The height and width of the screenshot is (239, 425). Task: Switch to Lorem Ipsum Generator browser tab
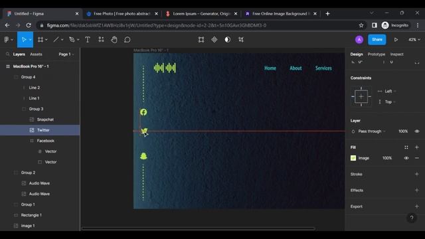(x=202, y=13)
